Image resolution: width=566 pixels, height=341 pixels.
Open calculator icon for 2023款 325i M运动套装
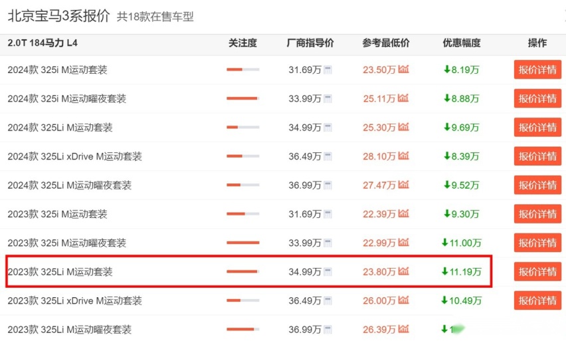coord(328,214)
